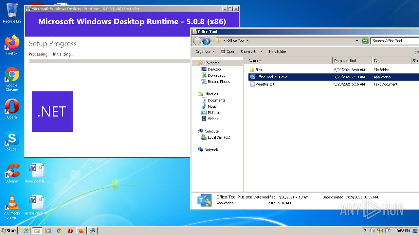Click the network status tray icon
The image size is (419, 235).
pos(380,231)
